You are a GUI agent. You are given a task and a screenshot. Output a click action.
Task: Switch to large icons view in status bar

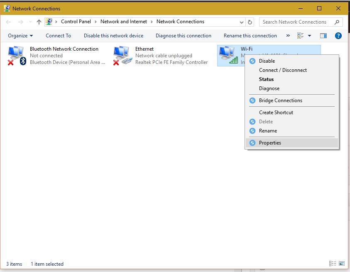coord(341,264)
